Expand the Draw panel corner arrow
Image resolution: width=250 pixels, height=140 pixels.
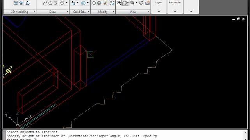point(67,12)
